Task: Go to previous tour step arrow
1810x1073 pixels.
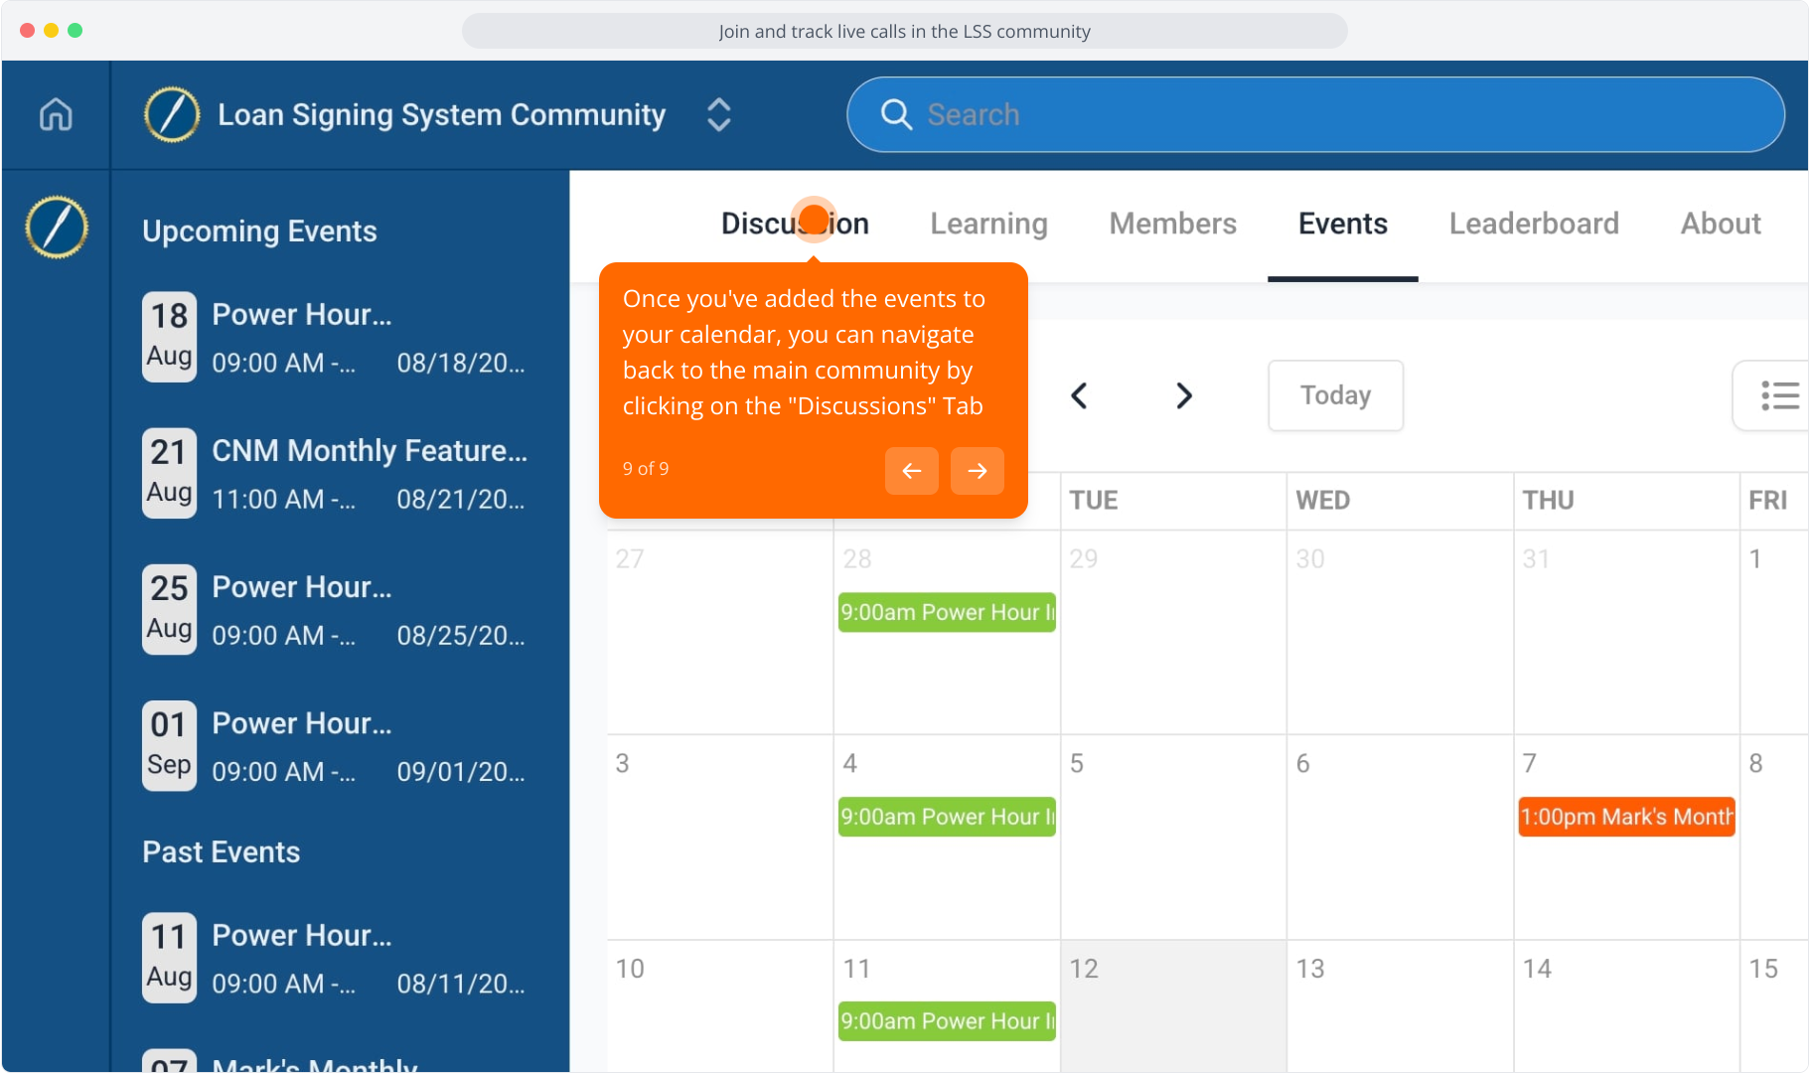Action: click(x=911, y=470)
